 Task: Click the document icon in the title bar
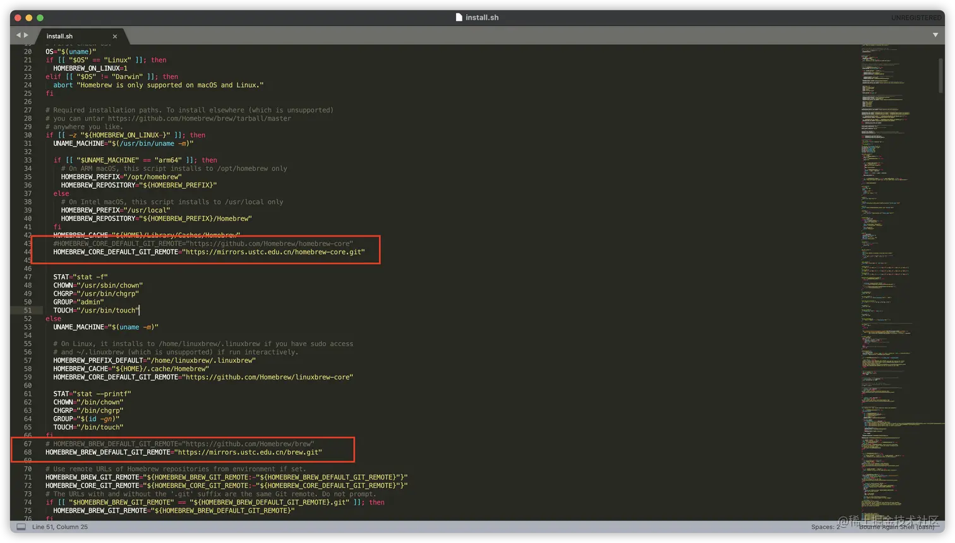459,18
